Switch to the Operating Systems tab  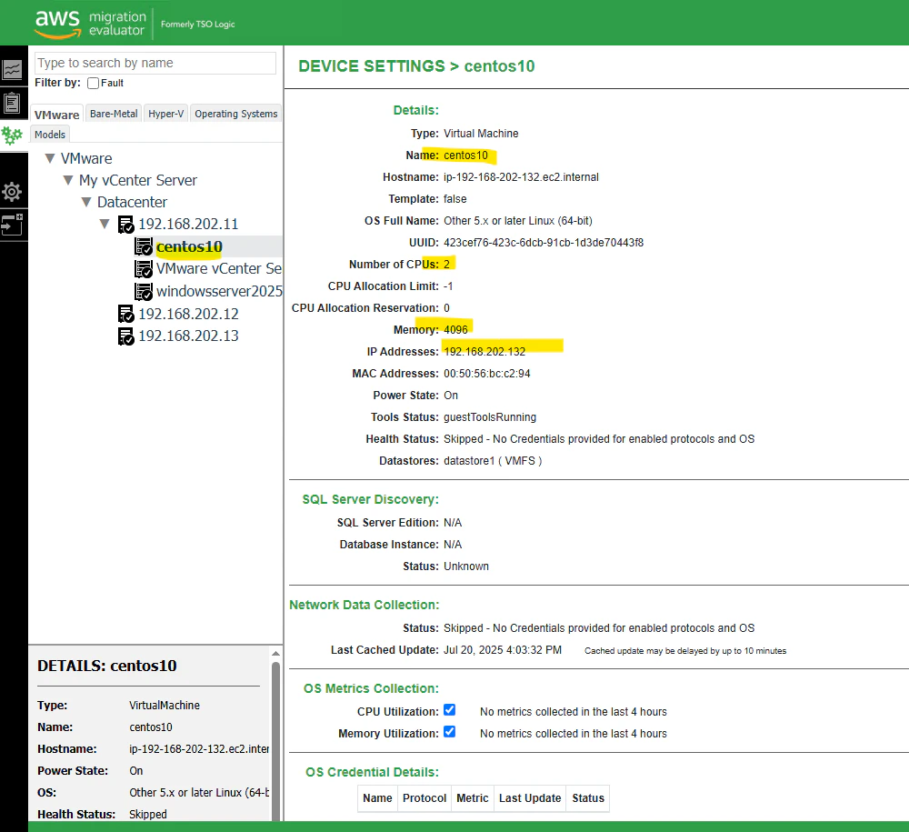coord(236,114)
